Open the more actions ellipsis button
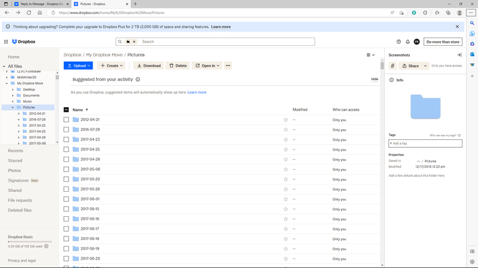Screen dimensions: 478x268 point(228,66)
